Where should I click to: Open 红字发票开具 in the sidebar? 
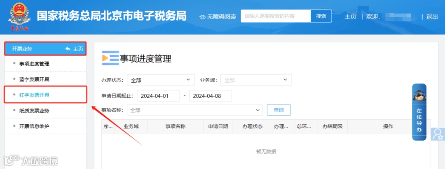pos(34,95)
